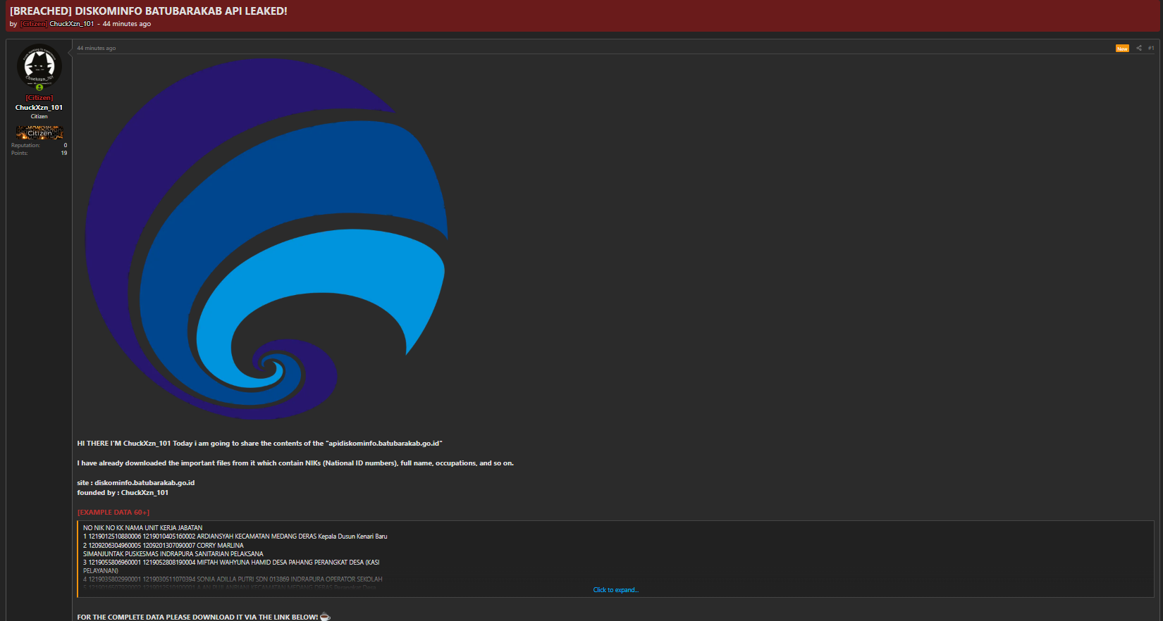Click the Reputation value 0
1163x621 pixels.
pos(66,145)
